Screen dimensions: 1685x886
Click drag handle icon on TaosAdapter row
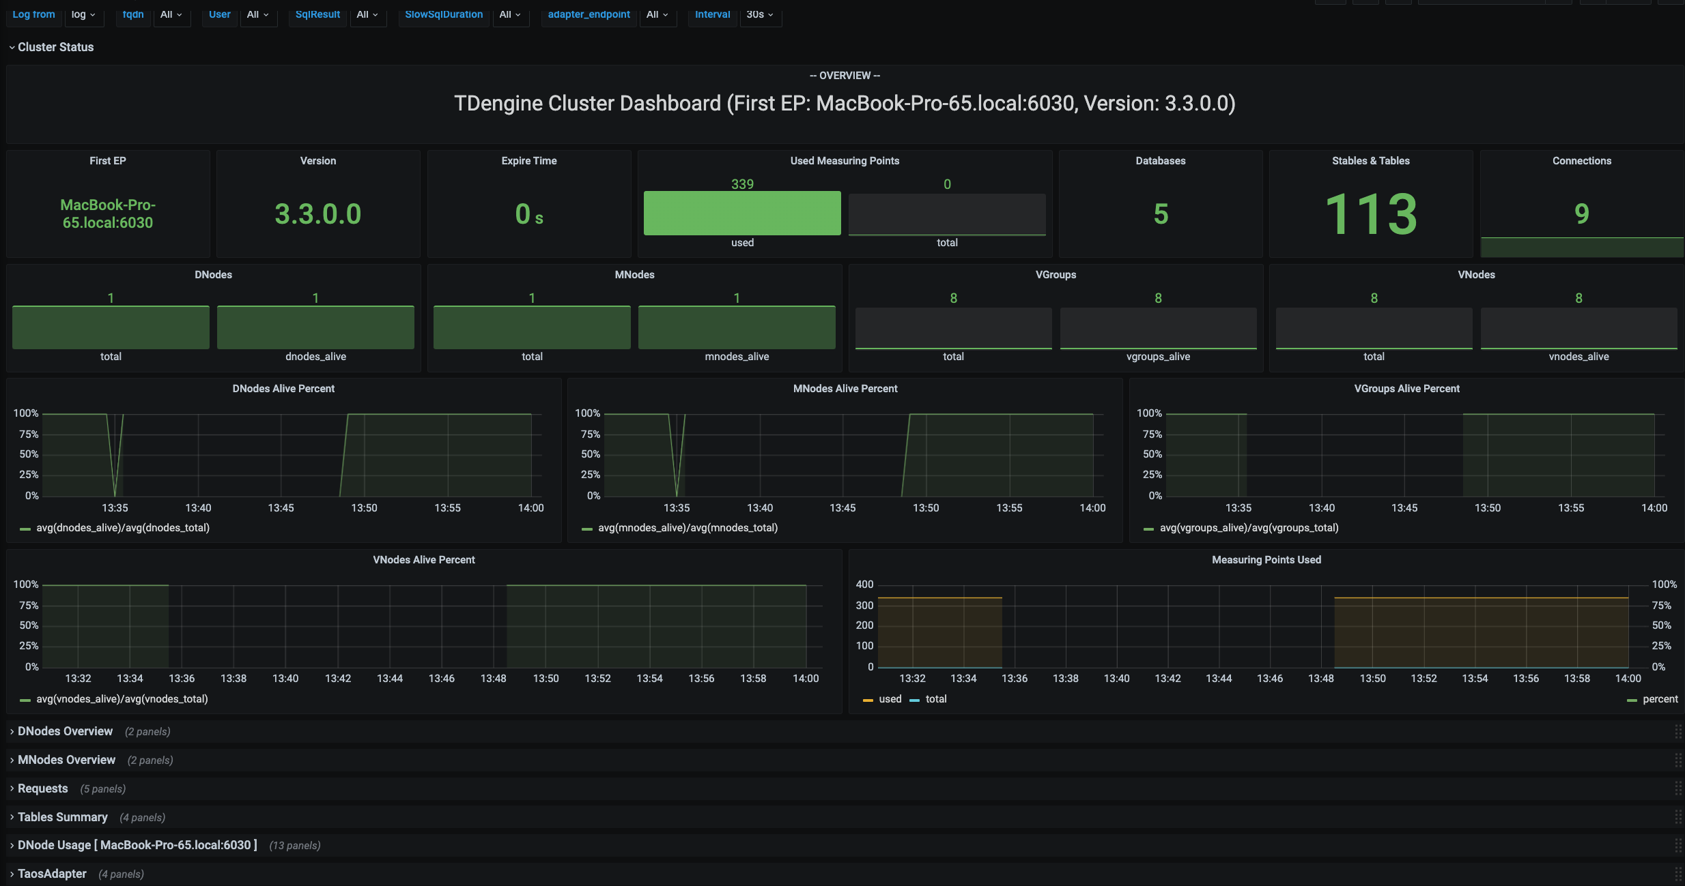point(1677,874)
